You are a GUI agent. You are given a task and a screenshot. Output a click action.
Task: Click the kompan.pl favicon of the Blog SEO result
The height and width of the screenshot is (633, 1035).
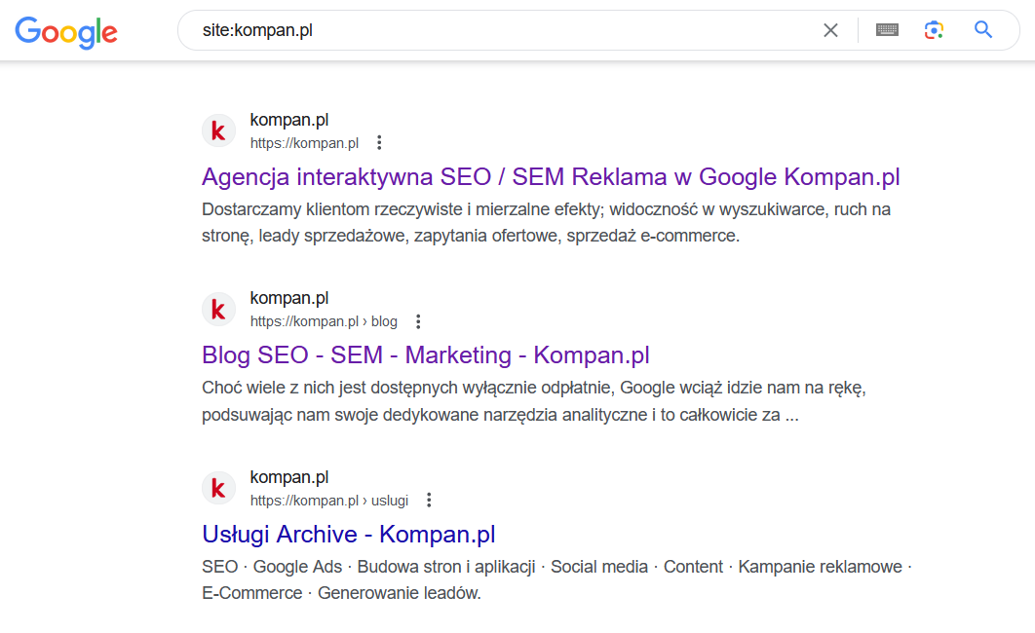click(x=218, y=310)
